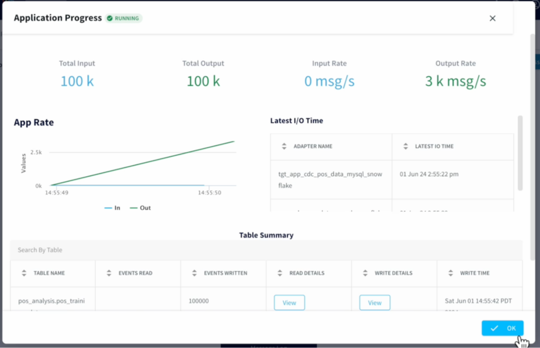Image resolution: width=540 pixels, height=348 pixels.
Task: Sort by Events Written column icon
Action: (194, 273)
